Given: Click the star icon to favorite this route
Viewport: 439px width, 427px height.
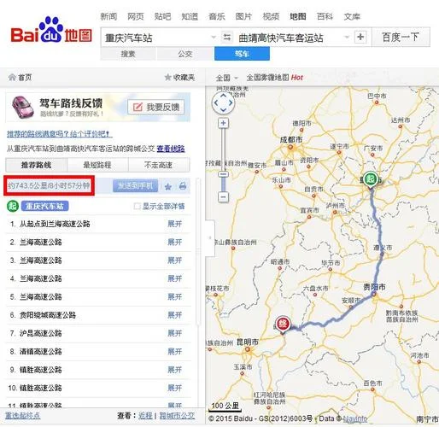Looking at the screenshot, I should click(168, 186).
